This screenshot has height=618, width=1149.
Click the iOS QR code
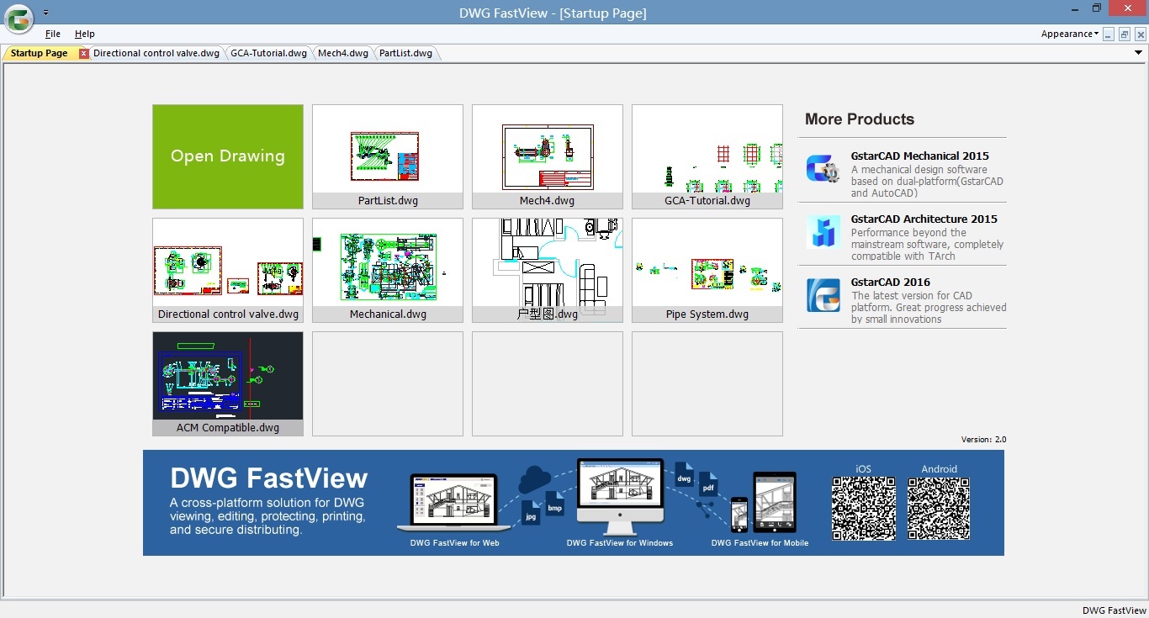[x=864, y=508]
